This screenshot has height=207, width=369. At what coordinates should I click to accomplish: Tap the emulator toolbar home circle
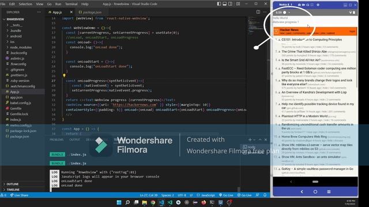(x=315, y=191)
